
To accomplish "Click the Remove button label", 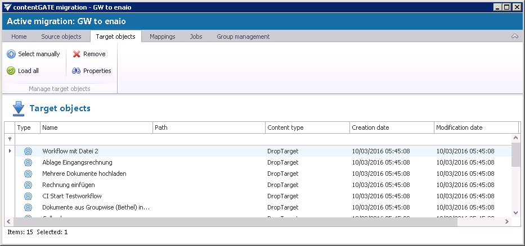I will click(x=95, y=54).
